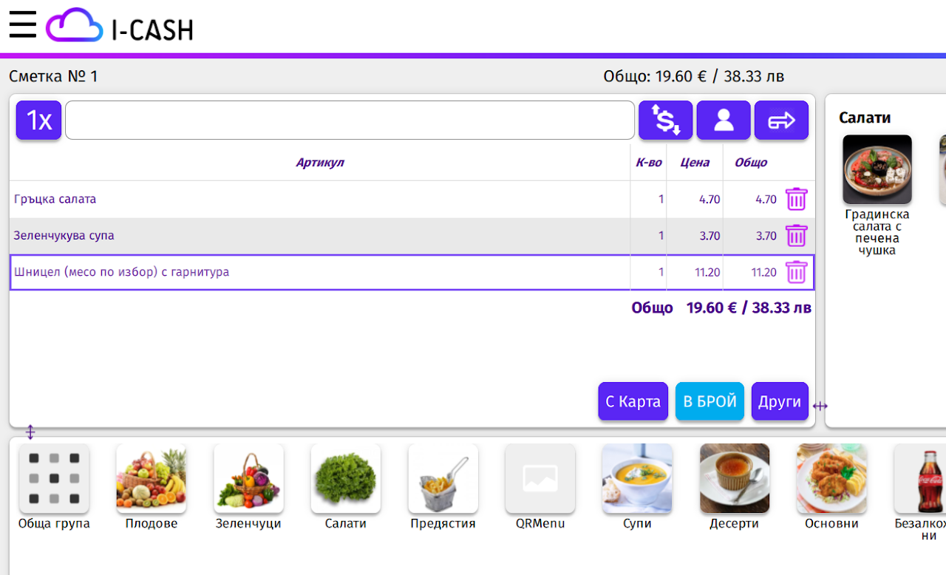Open the Салати category tile

tap(346, 487)
